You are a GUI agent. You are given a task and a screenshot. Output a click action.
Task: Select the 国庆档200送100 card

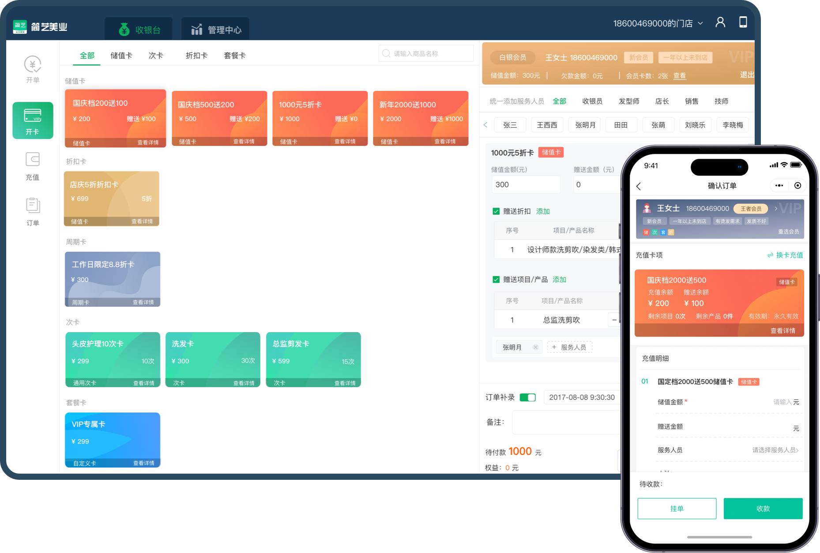pyautogui.click(x=116, y=118)
